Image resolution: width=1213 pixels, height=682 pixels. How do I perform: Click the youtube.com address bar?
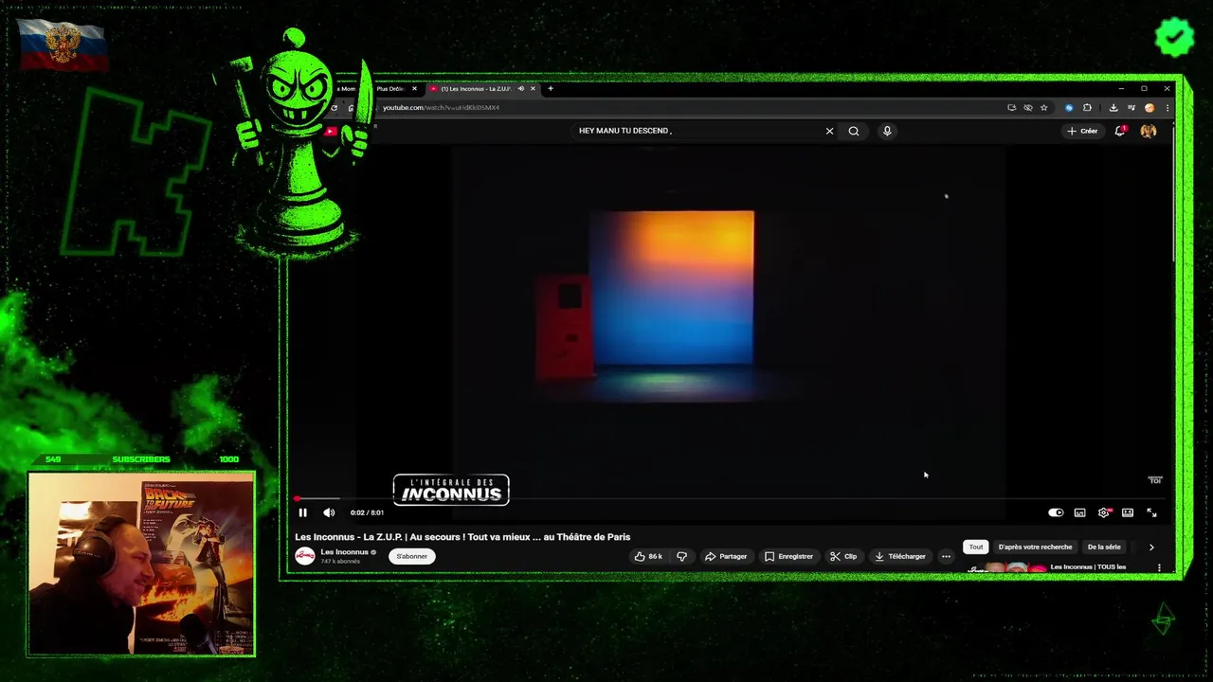pos(682,107)
